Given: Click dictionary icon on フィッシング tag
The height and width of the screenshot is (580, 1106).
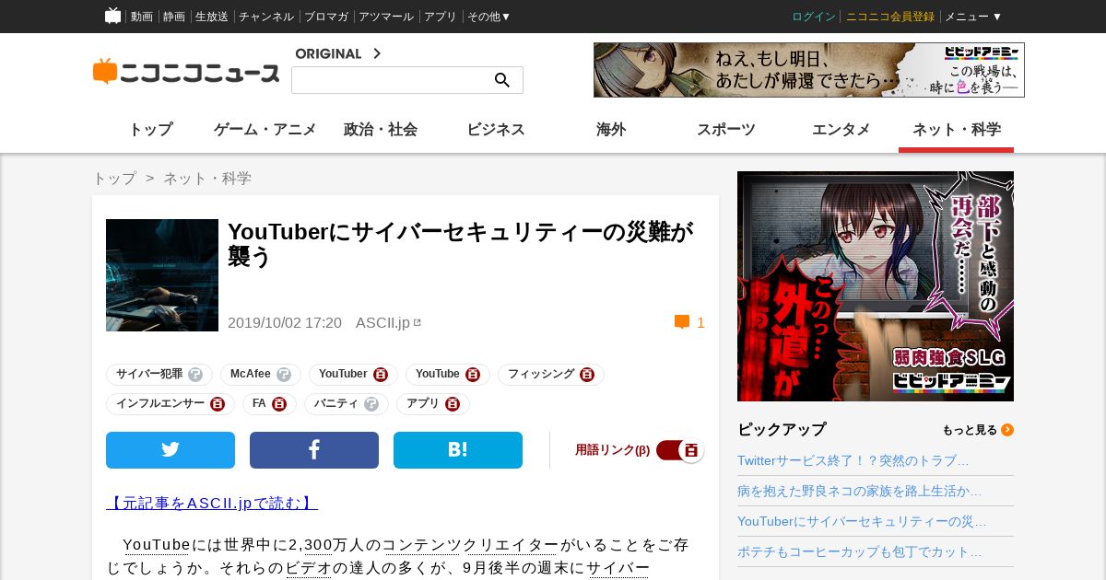Looking at the screenshot, I should [587, 375].
